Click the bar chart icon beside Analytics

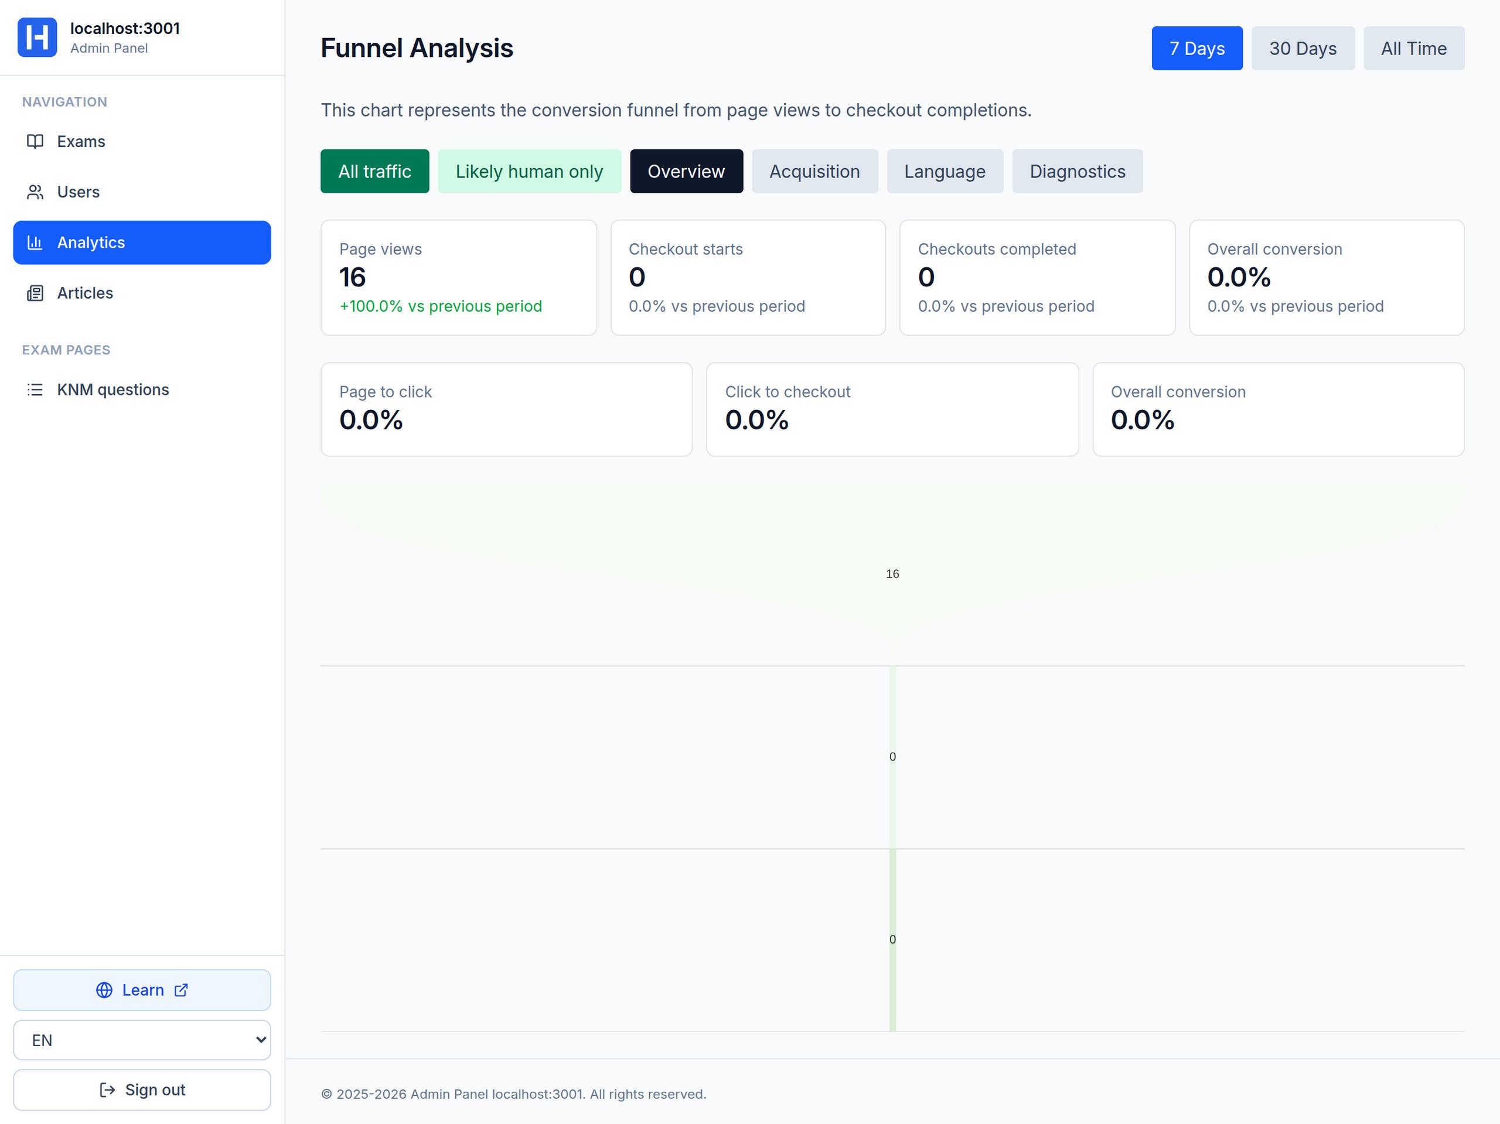pyautogui.click(x=35, y=242)
